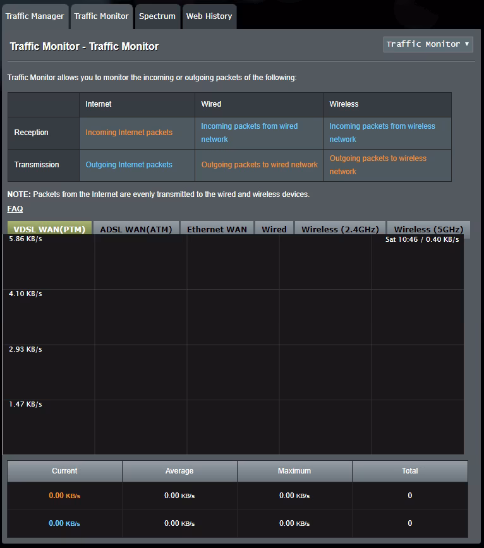484x548 pixels.
Task: Click the 2.93 KB/s graph axis label
Action: (x=25, y=349)
